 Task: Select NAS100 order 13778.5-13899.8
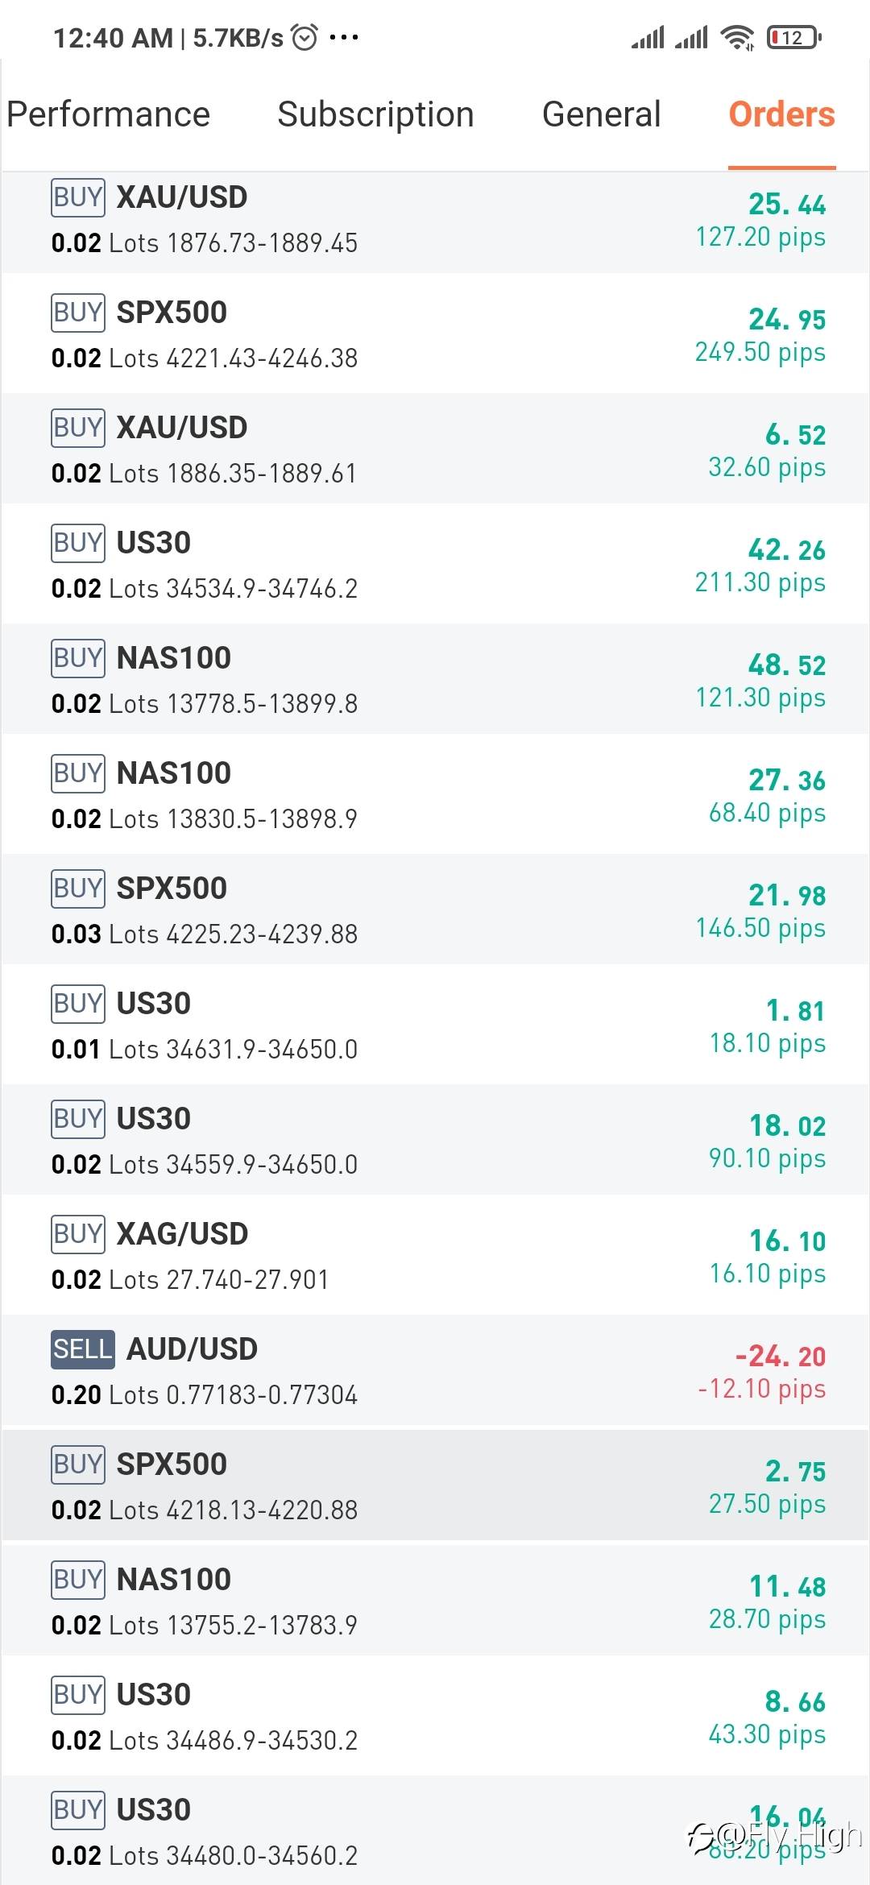435,680
